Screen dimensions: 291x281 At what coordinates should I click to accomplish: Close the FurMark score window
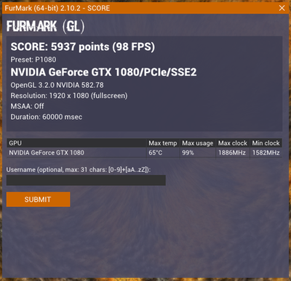click(282, 8)
